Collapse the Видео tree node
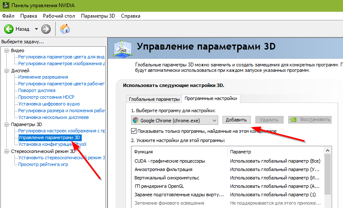The width and height of the screenshot is (343, 208). [7, 50]
